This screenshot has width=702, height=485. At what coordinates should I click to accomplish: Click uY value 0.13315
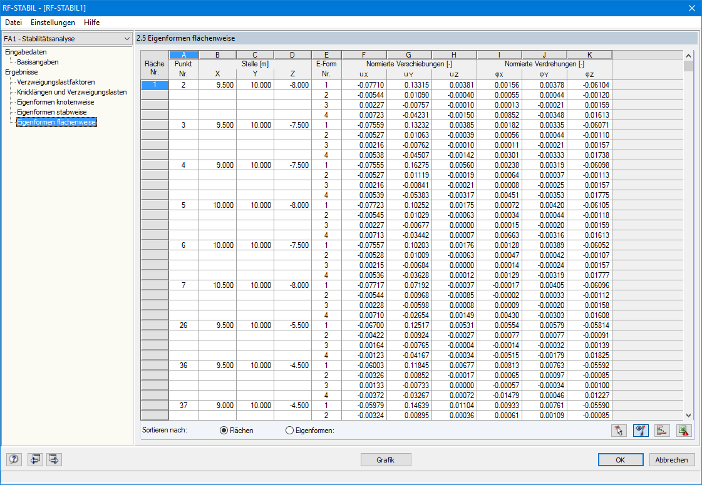409,85
